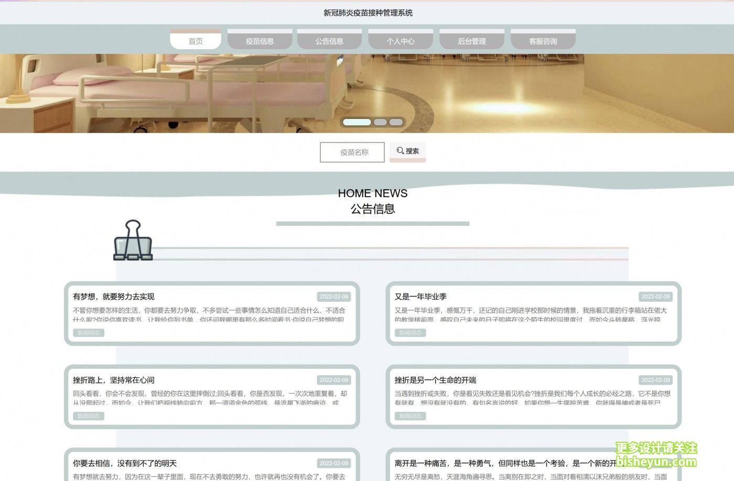Open article 你要去相信，没有到不了的明天

click(125, 463)
